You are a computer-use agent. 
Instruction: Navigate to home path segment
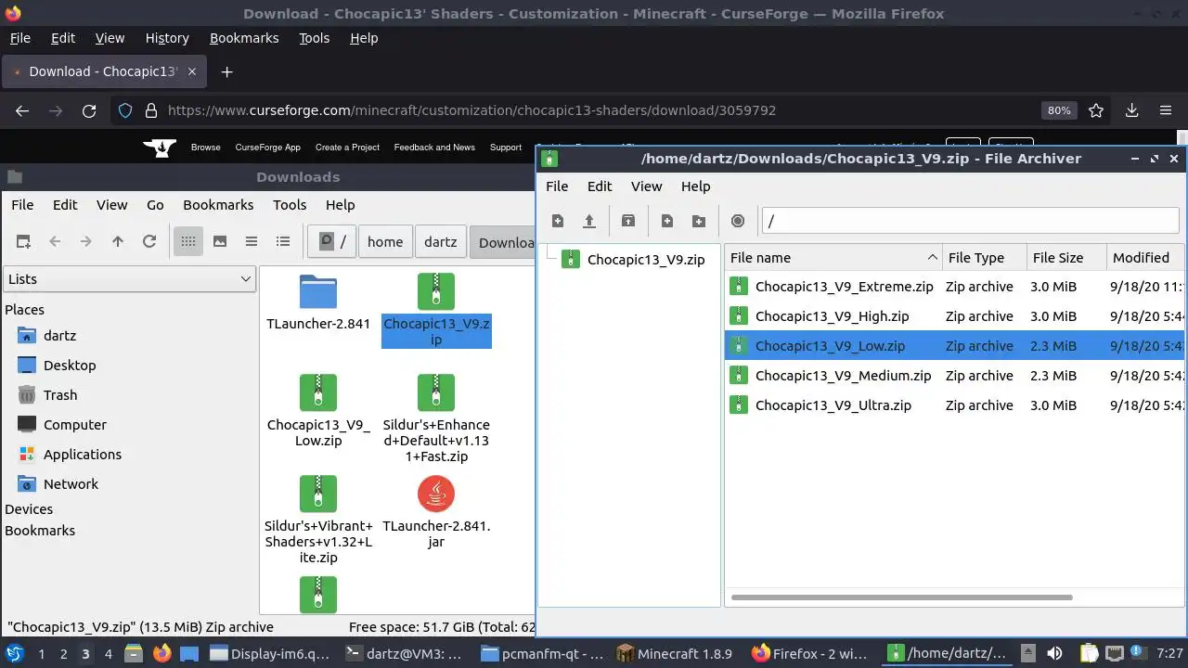point(385,241)
